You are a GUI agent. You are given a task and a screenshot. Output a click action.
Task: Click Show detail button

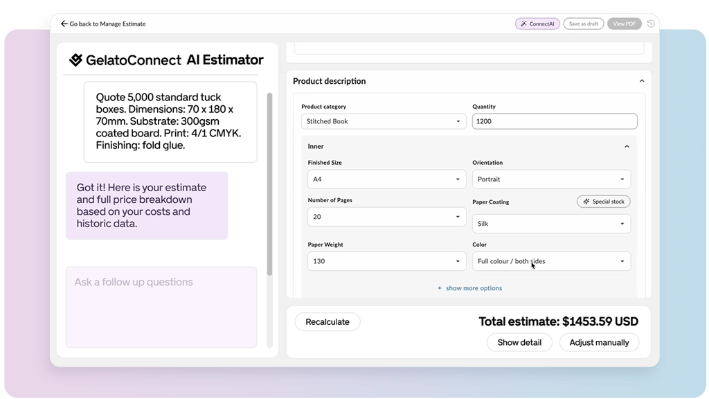(519, 342)
